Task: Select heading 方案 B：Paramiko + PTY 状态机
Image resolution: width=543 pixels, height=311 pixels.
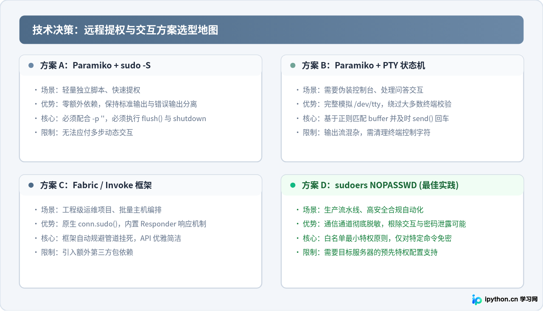Action: pyautogui.click(x=364, y=65)
